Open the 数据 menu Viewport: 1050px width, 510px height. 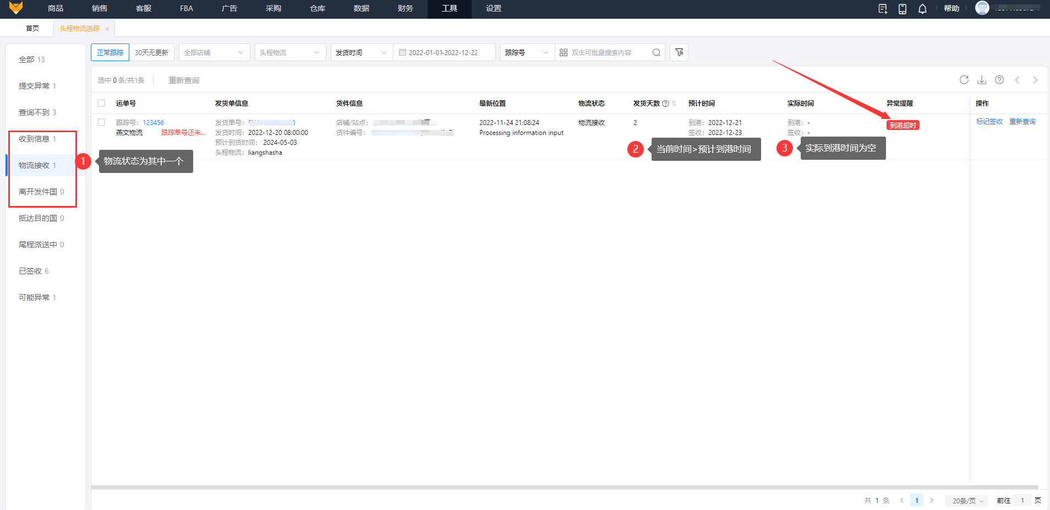click(362, 8)
